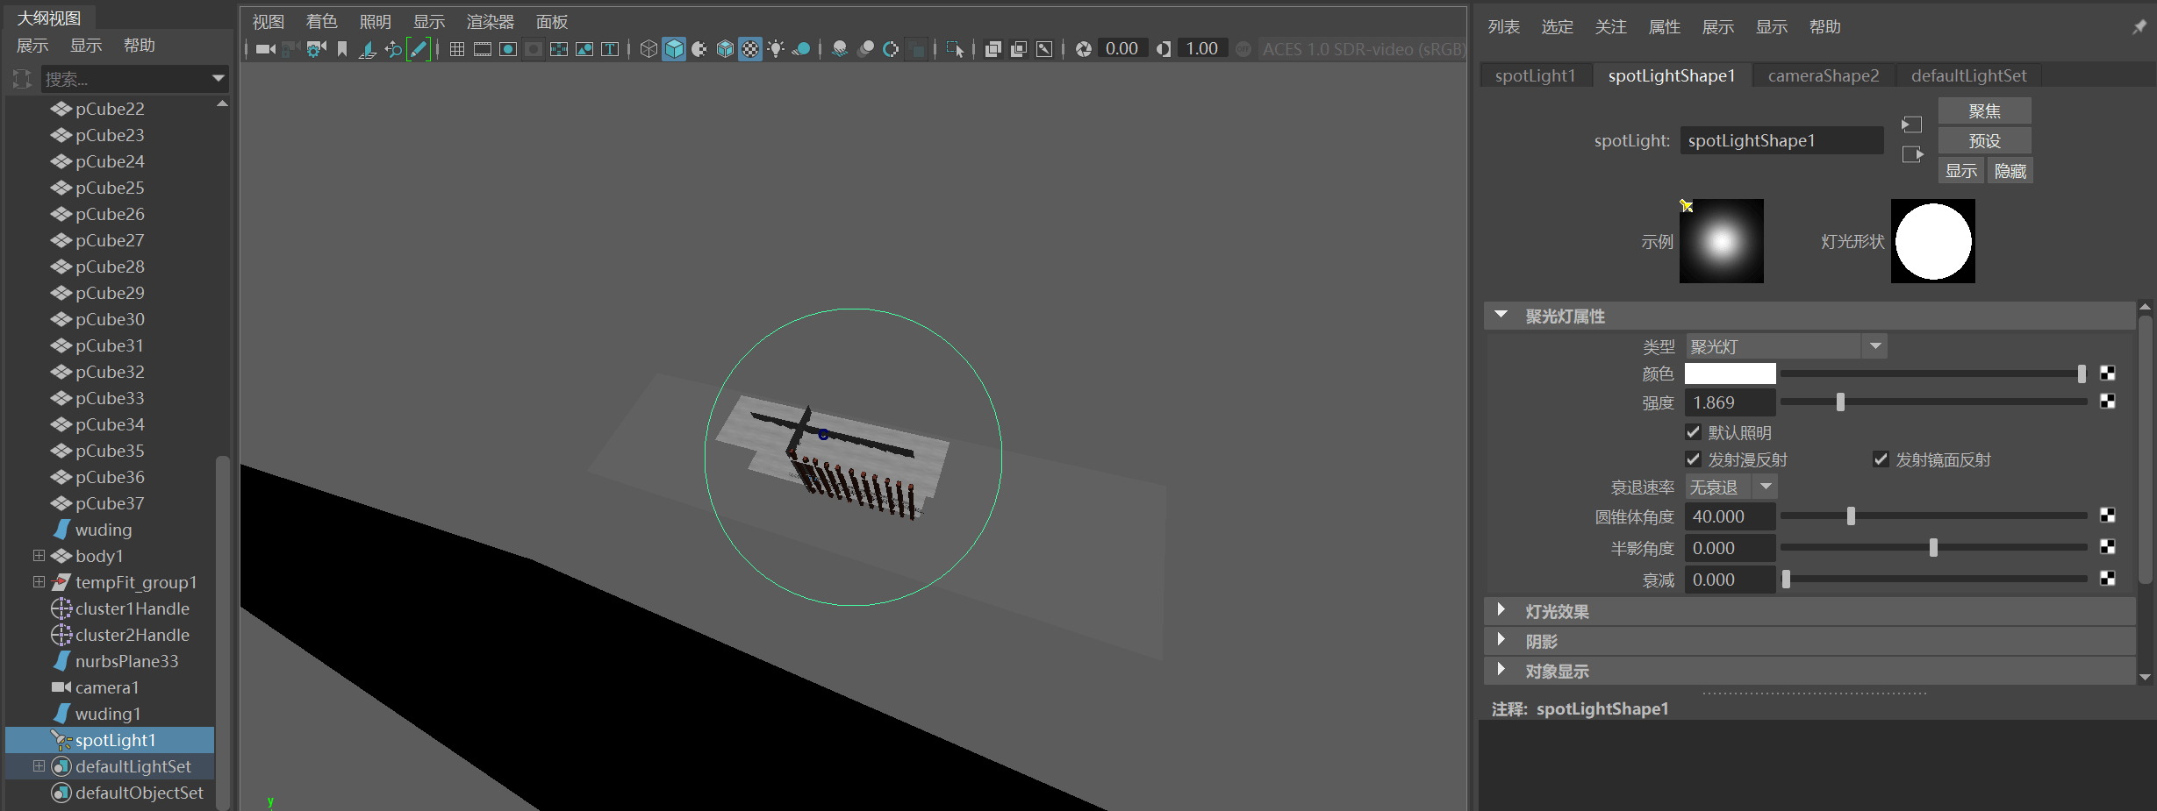Image resolution: width=2157 pixels, height=811 pixels.
Task: Click the intensity (强度) slider handle
Action: [1840, 402]
